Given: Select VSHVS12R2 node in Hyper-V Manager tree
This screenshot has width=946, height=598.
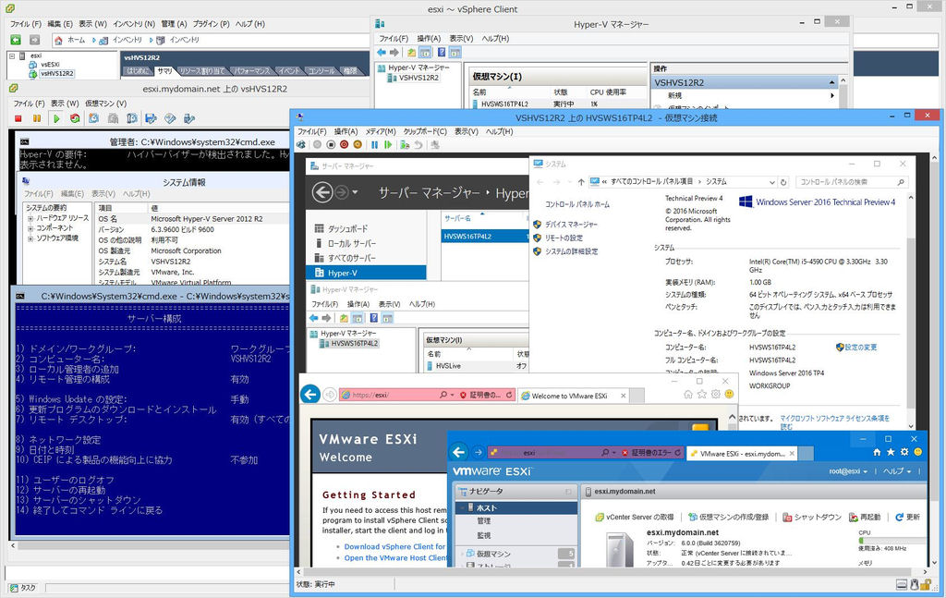Looking at the screenshot, I should coord(418,78).
